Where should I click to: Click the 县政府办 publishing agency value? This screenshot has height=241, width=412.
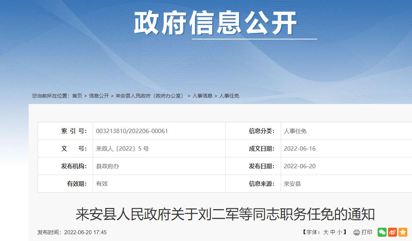coord(107,166)
